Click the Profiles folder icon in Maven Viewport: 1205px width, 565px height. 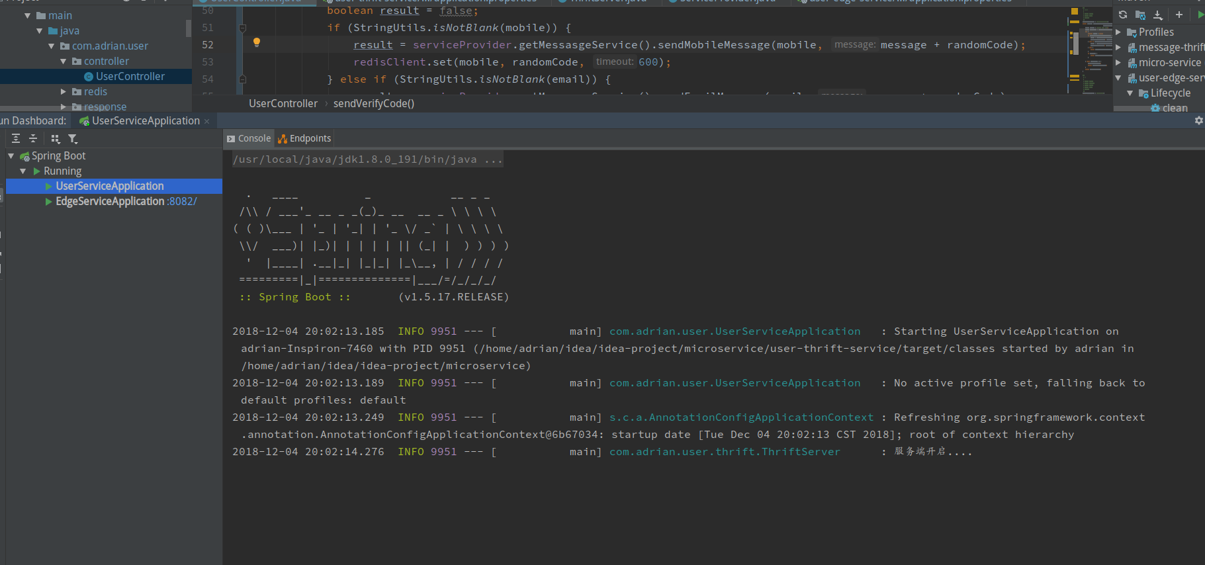click(1132, 32)
